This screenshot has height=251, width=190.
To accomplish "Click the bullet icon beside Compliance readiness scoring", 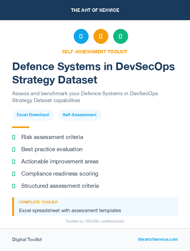I will (x=14, y=174).
